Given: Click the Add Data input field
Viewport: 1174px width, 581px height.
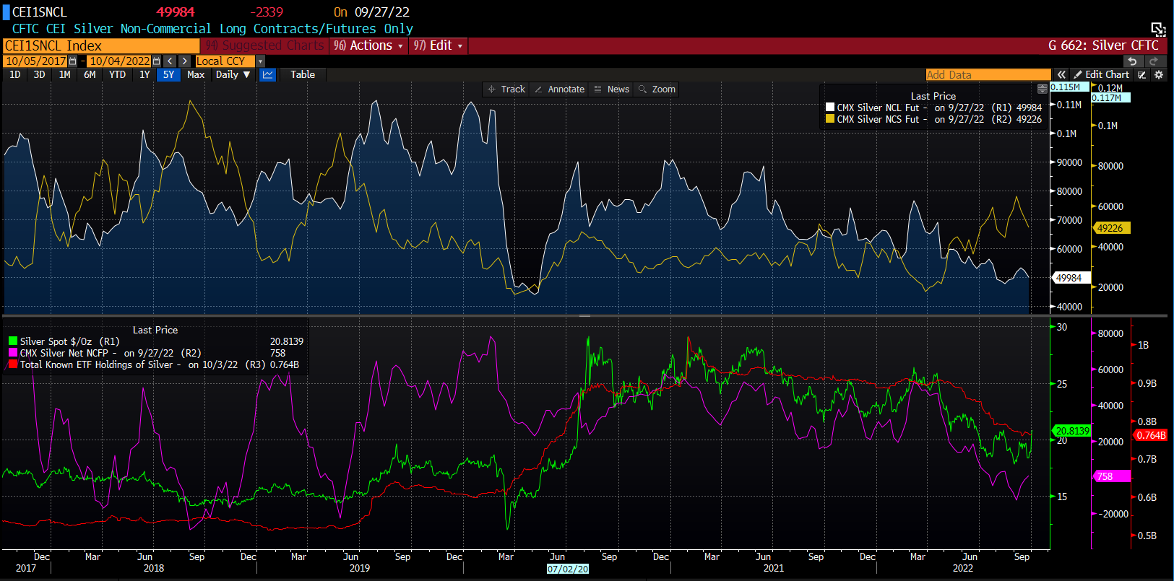Looking at the screenshot, I should point(988,75).
